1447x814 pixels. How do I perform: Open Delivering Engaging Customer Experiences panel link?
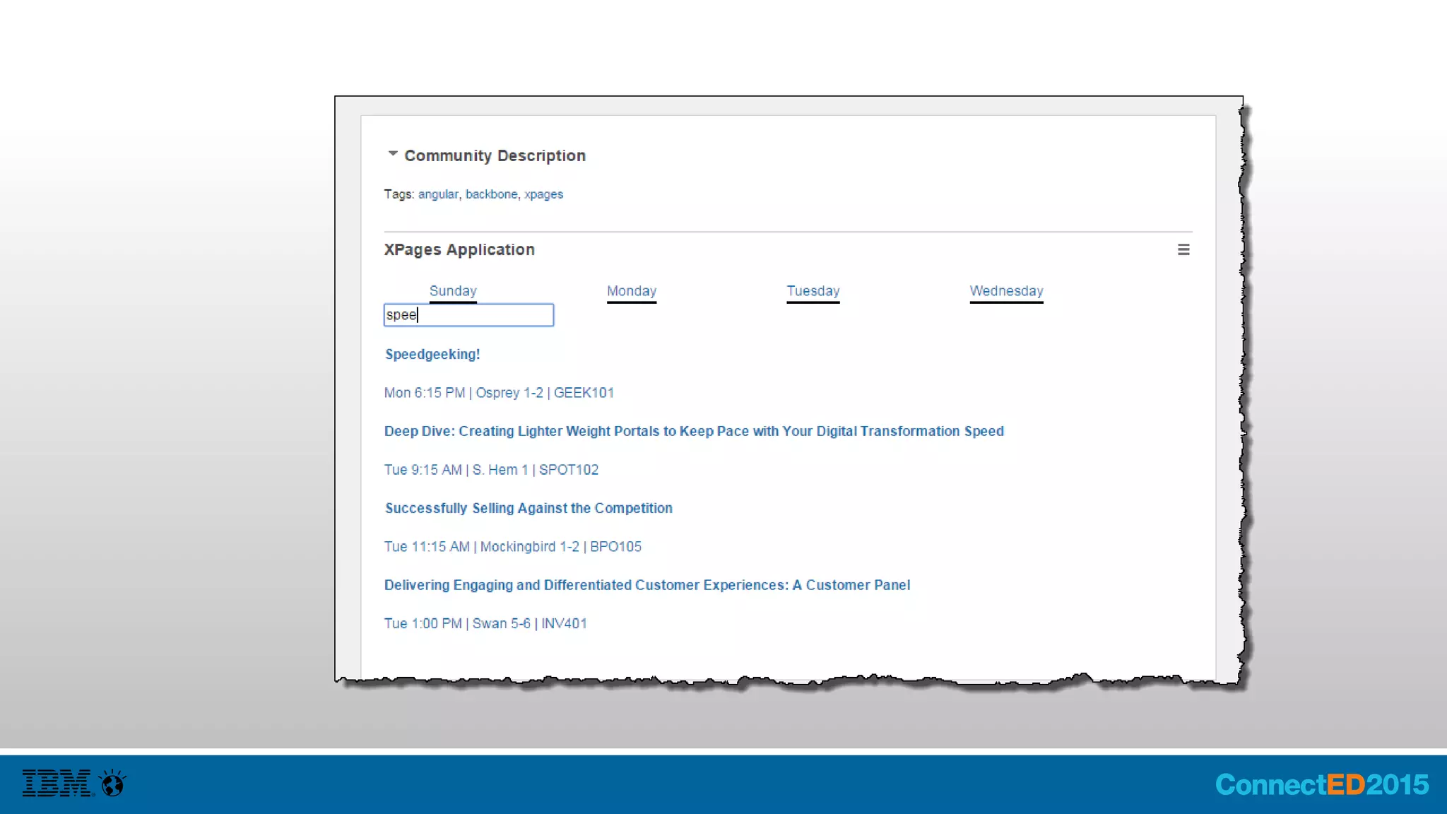pyautogui.click(x=646, y=586)
